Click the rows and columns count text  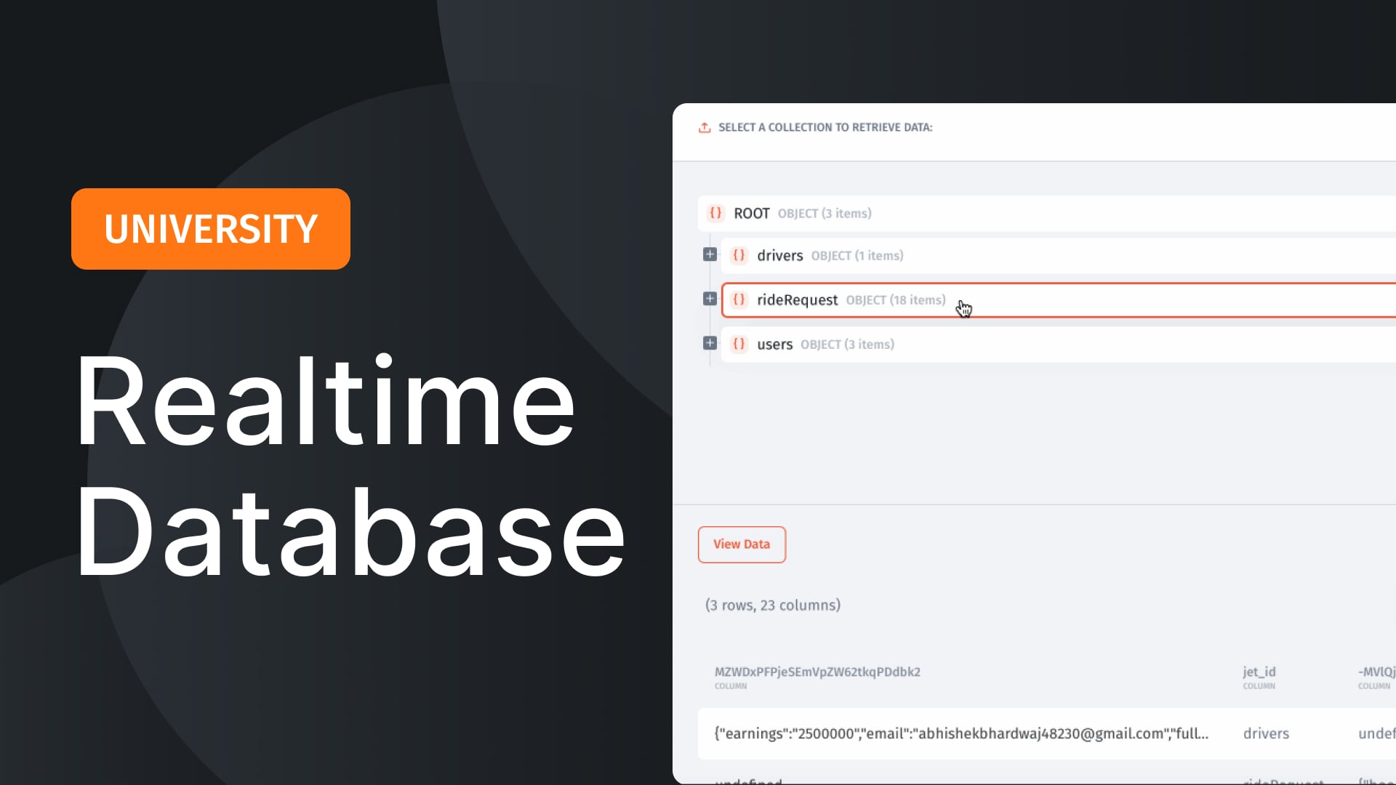point(772,605)
